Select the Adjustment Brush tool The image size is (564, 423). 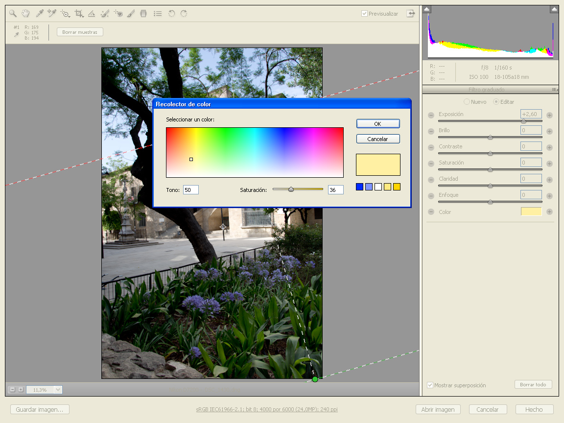coord(131,14)
